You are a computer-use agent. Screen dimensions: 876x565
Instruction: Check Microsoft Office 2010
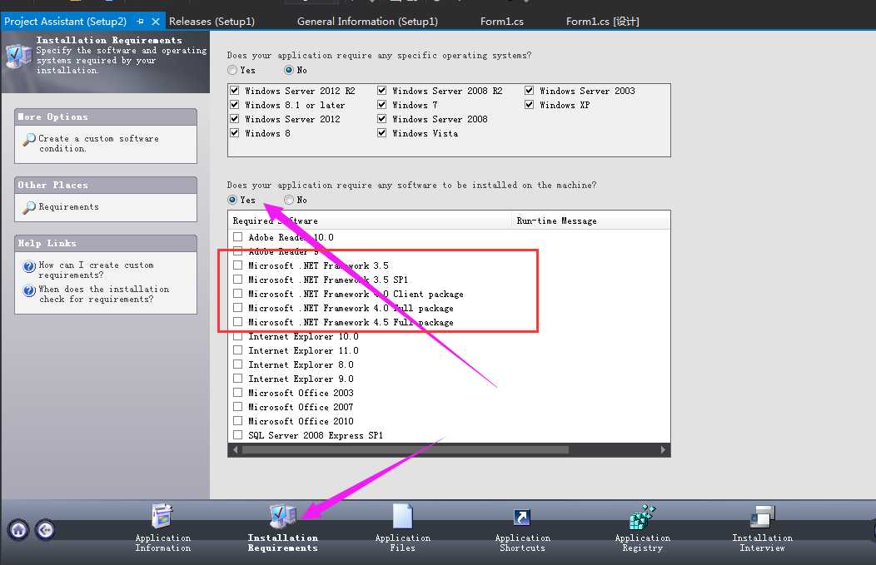[x=238, y=421]
